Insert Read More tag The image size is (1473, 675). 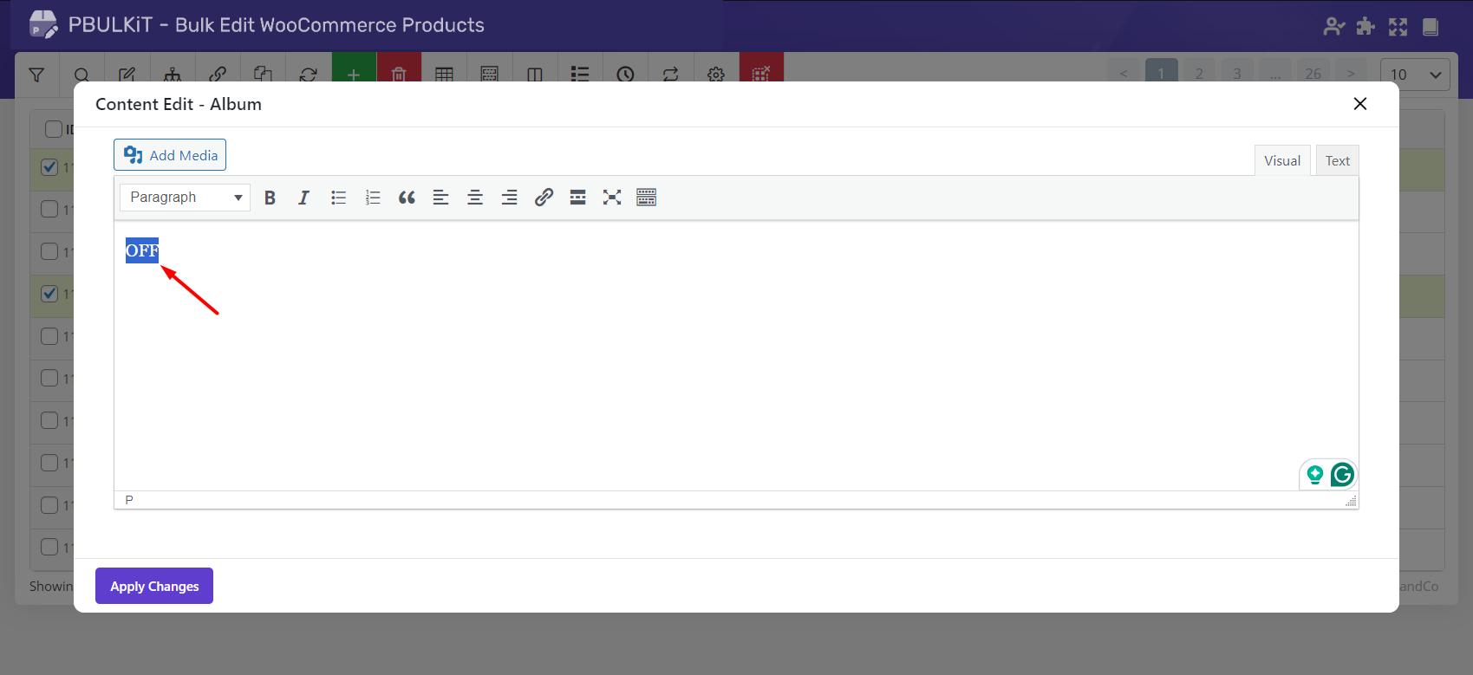(577, 198)
